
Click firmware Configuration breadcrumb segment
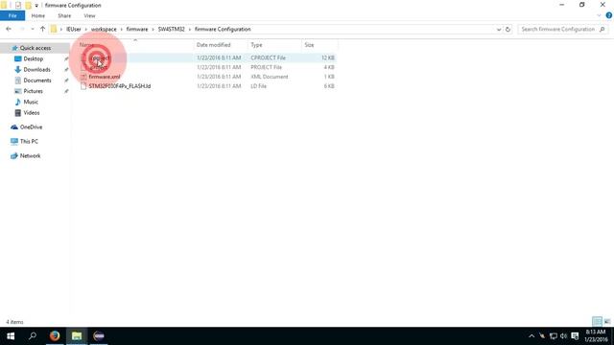[223, 30]
